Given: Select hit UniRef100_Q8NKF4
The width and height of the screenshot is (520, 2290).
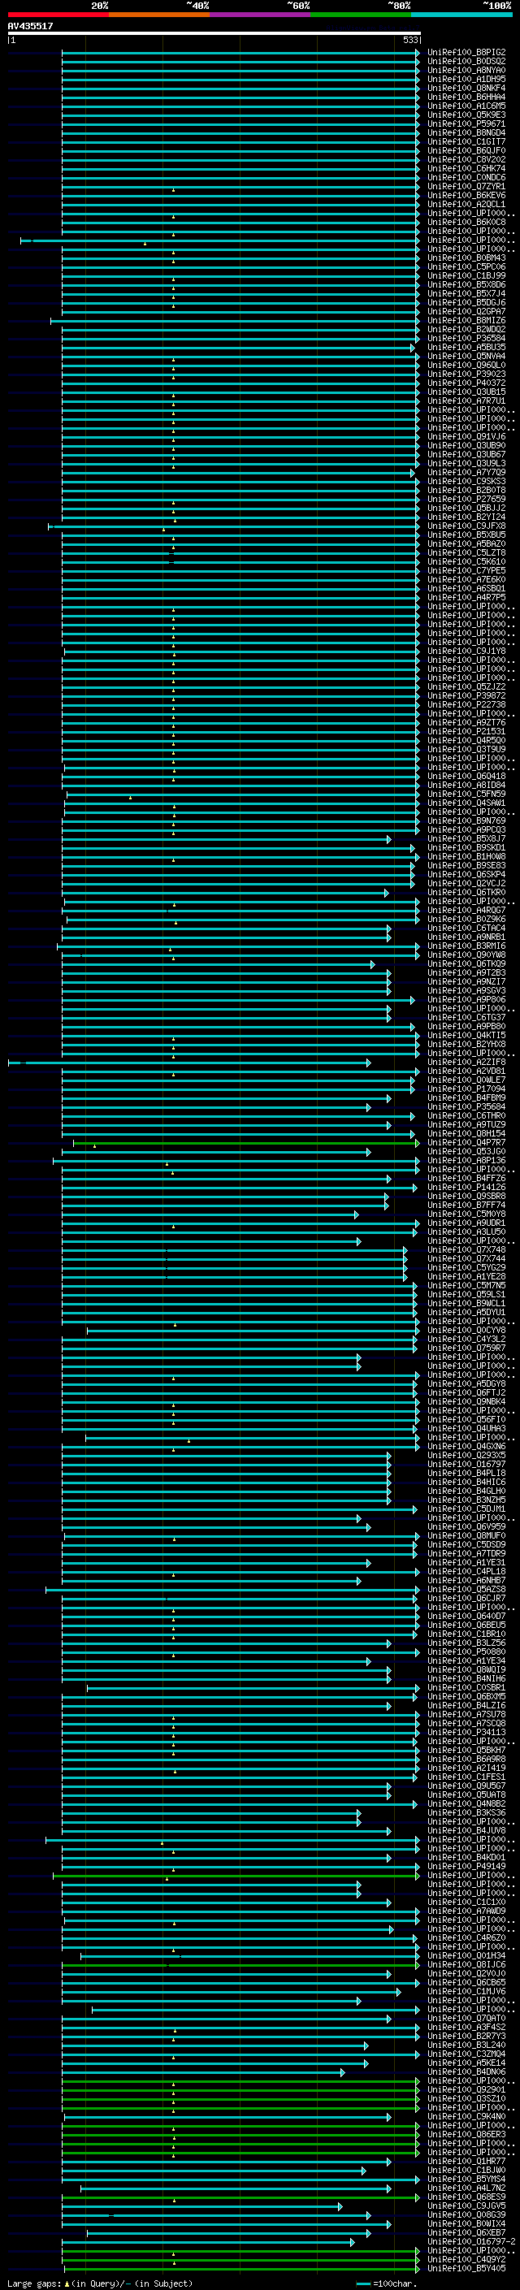Looking at the screenshot, I should [466, 88].
